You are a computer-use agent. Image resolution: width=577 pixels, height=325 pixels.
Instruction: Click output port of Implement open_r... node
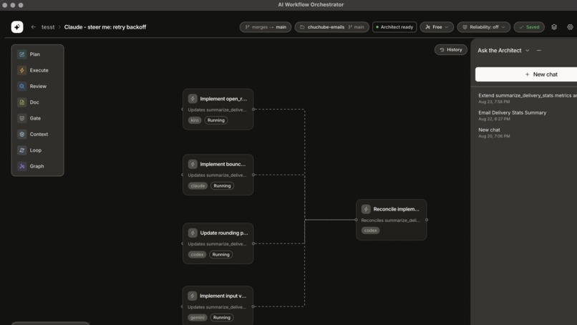coord(253,110)
